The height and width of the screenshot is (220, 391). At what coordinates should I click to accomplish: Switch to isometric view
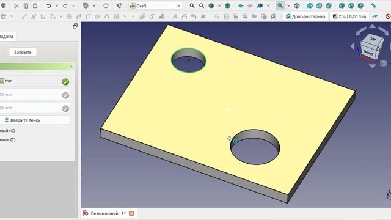[x=297, y=5]
